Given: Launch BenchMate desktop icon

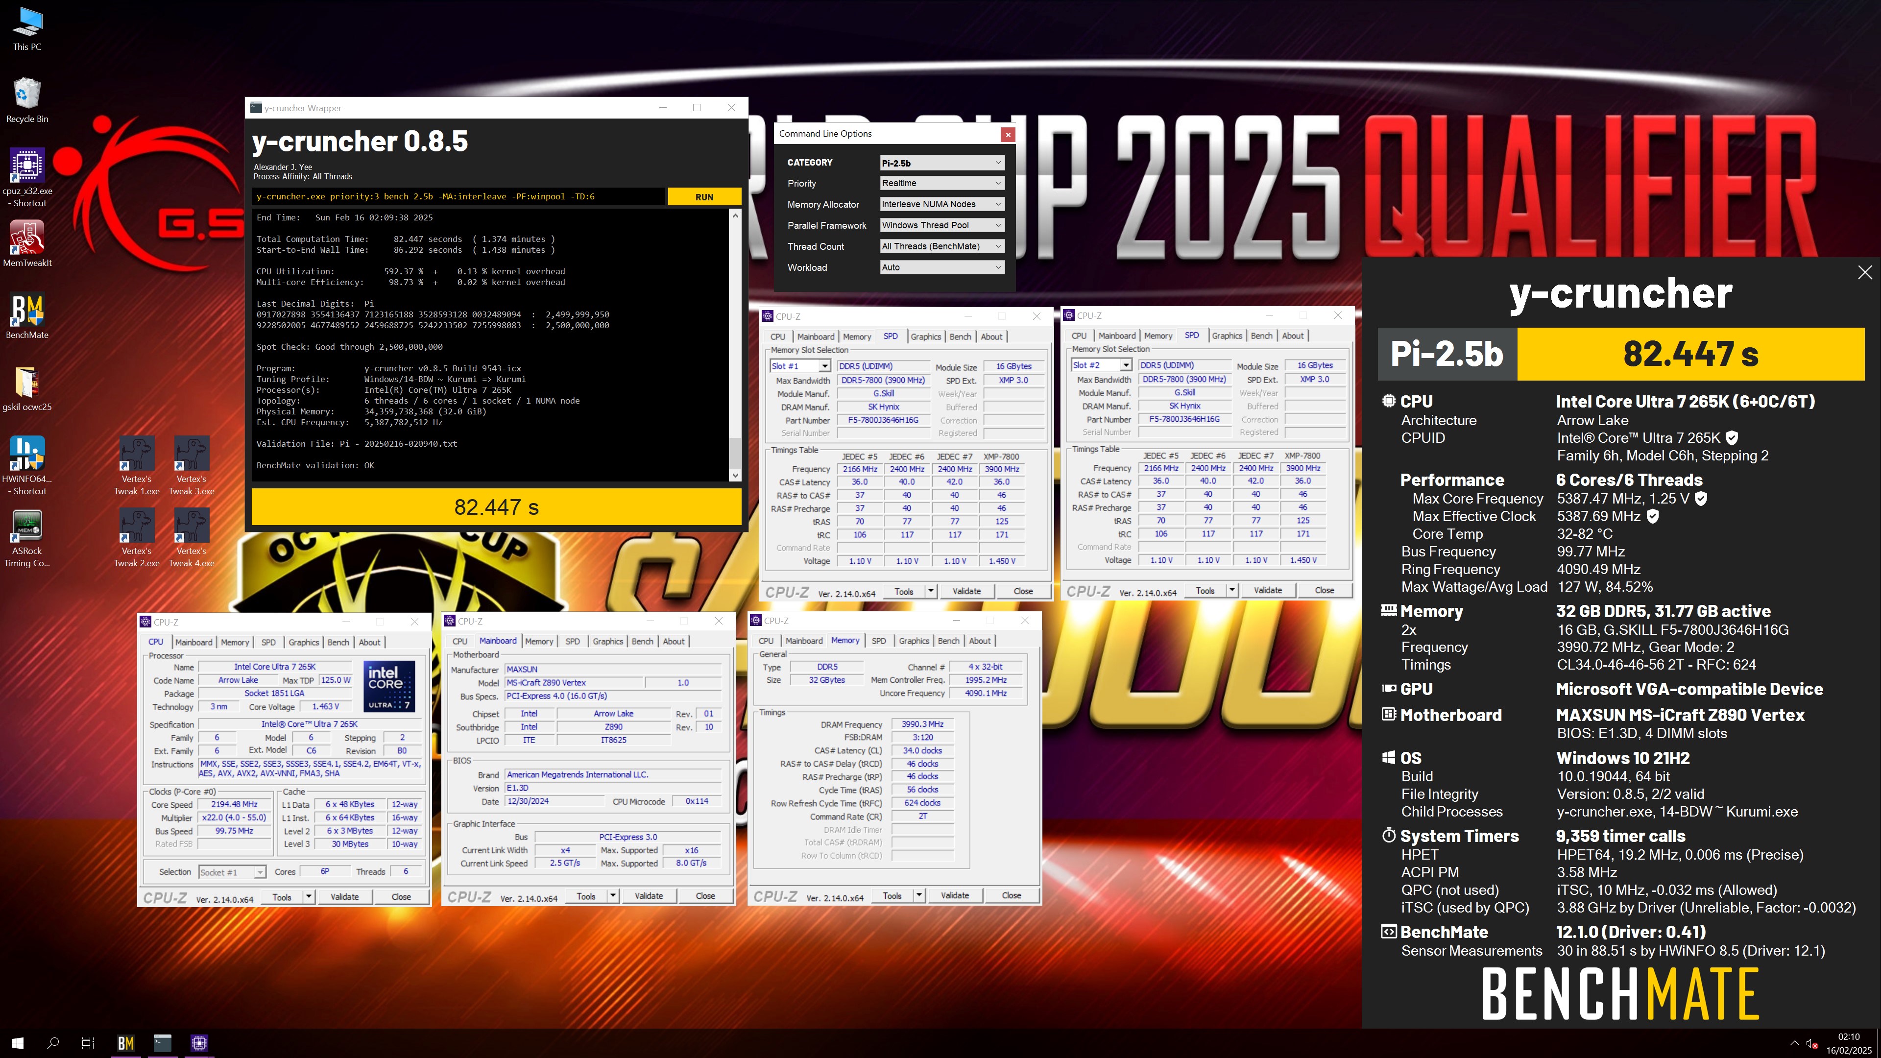Looking at the screenshot, I should click(27, 316).
